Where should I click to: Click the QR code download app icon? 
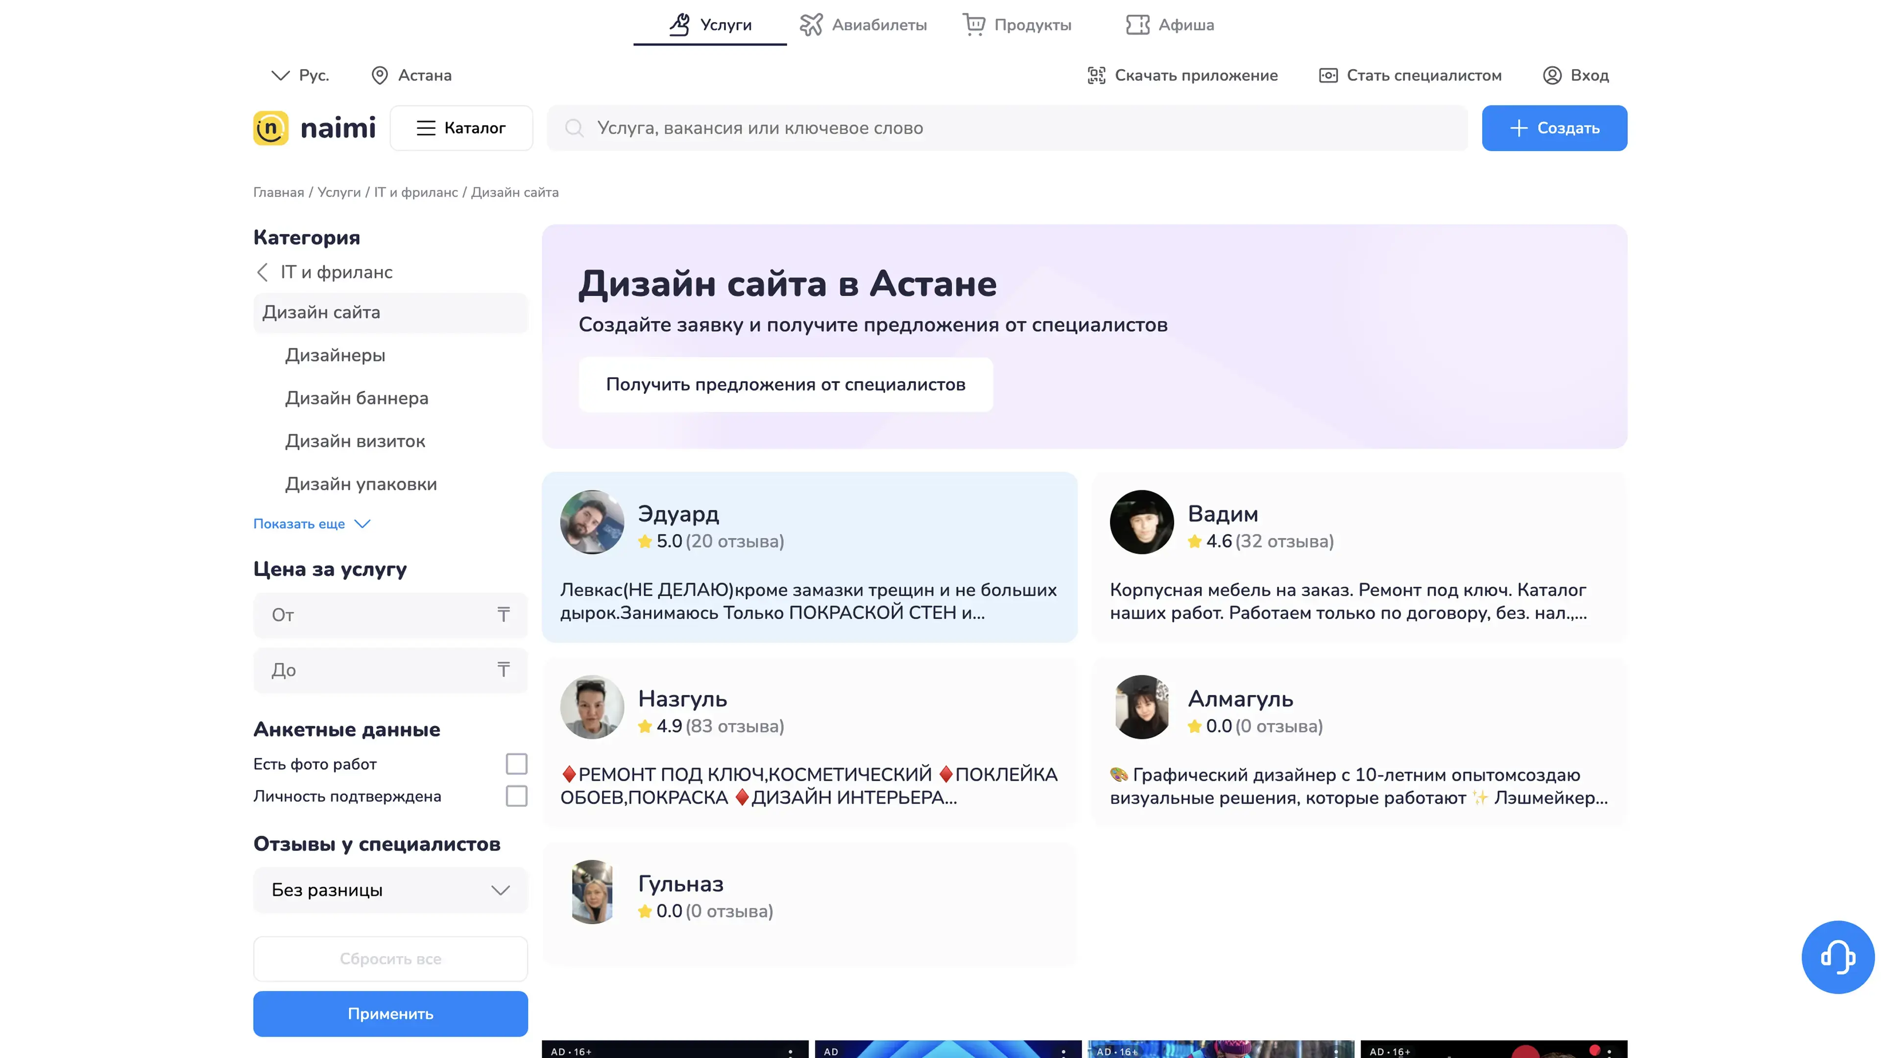[x=1096, y=75]
